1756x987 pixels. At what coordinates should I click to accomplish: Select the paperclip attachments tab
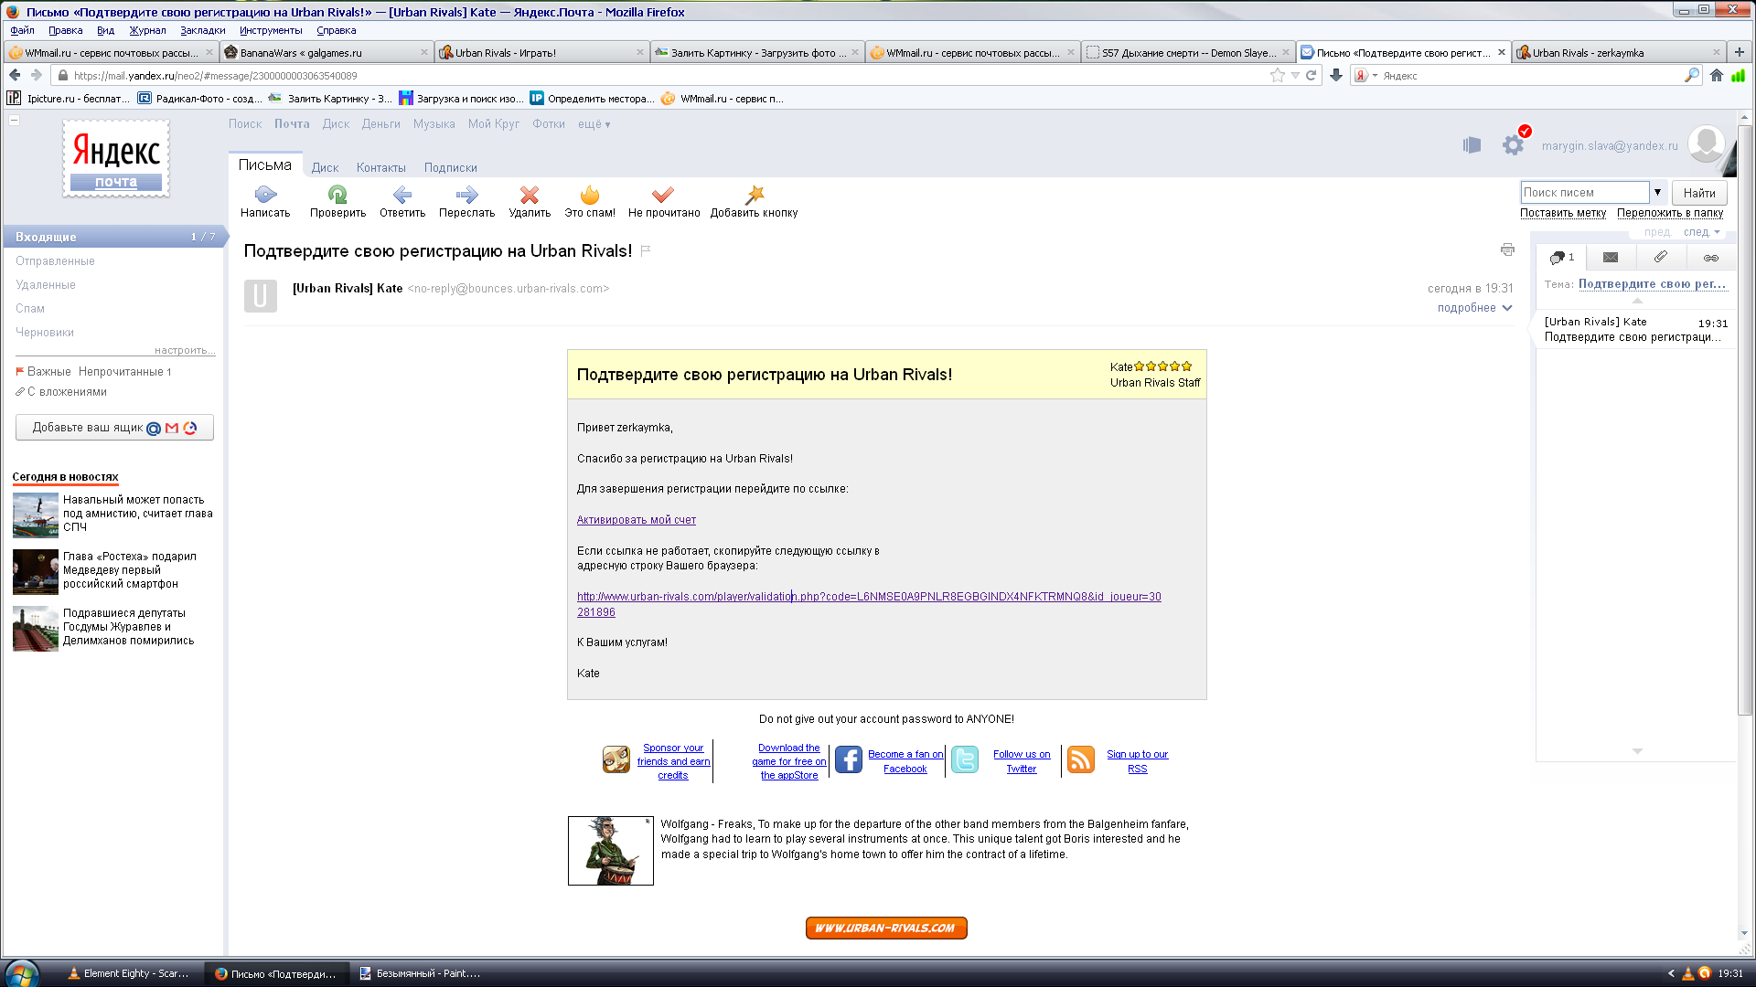click(1660, 258)
